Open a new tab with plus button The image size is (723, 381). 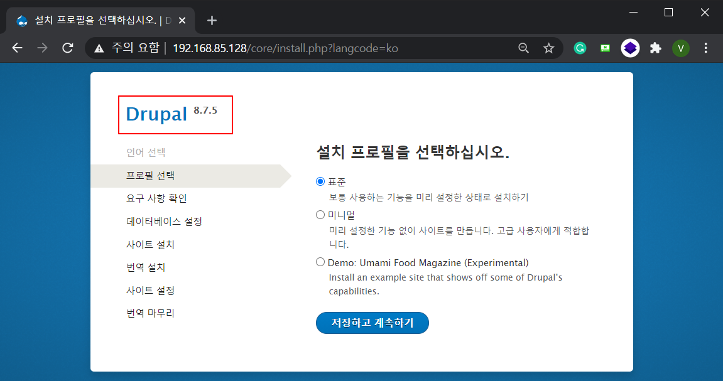[212, 20]
